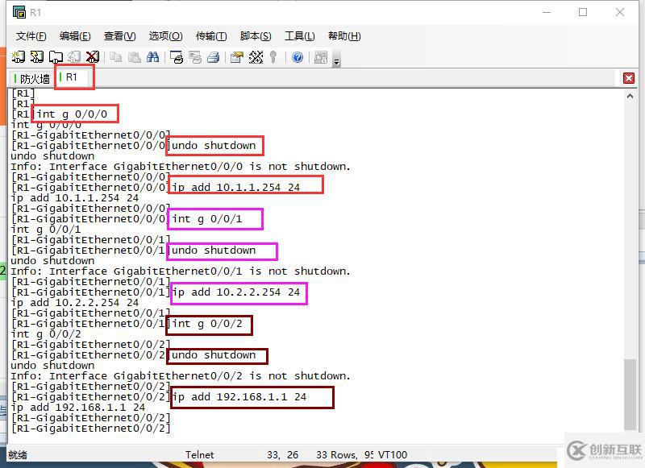Open the 编辑(E) menu

pyautogui.click(x=75, y=36)
